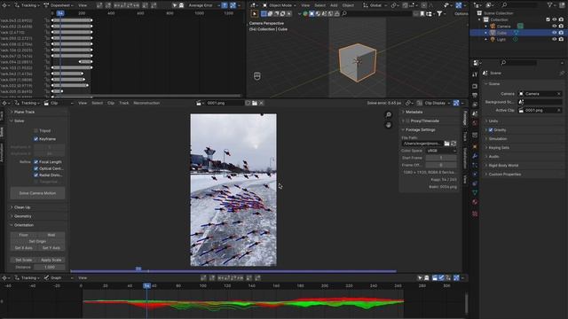Uncheck the Keyframe checkbox
568x319 pixels.
[35, 139]
